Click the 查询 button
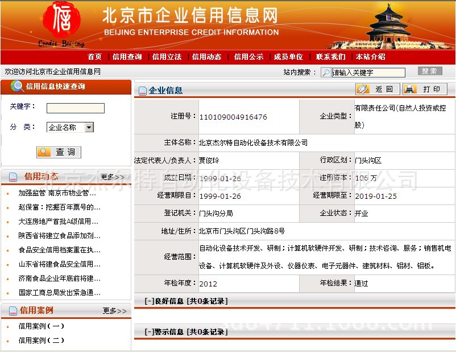The image size is (456, 352). coord(59,152)
